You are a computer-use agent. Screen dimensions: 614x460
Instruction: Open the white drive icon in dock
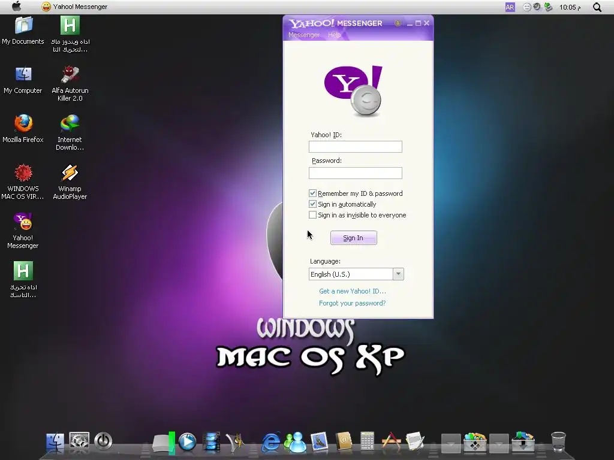pos(163,444)
